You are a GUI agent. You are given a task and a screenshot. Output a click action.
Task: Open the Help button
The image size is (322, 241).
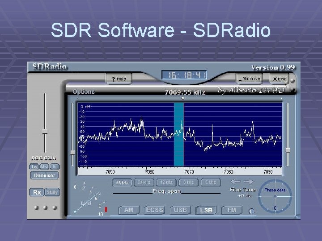point(119,79)
